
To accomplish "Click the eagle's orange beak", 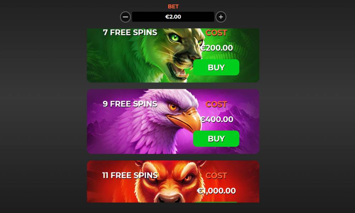I will click(185, 120).
